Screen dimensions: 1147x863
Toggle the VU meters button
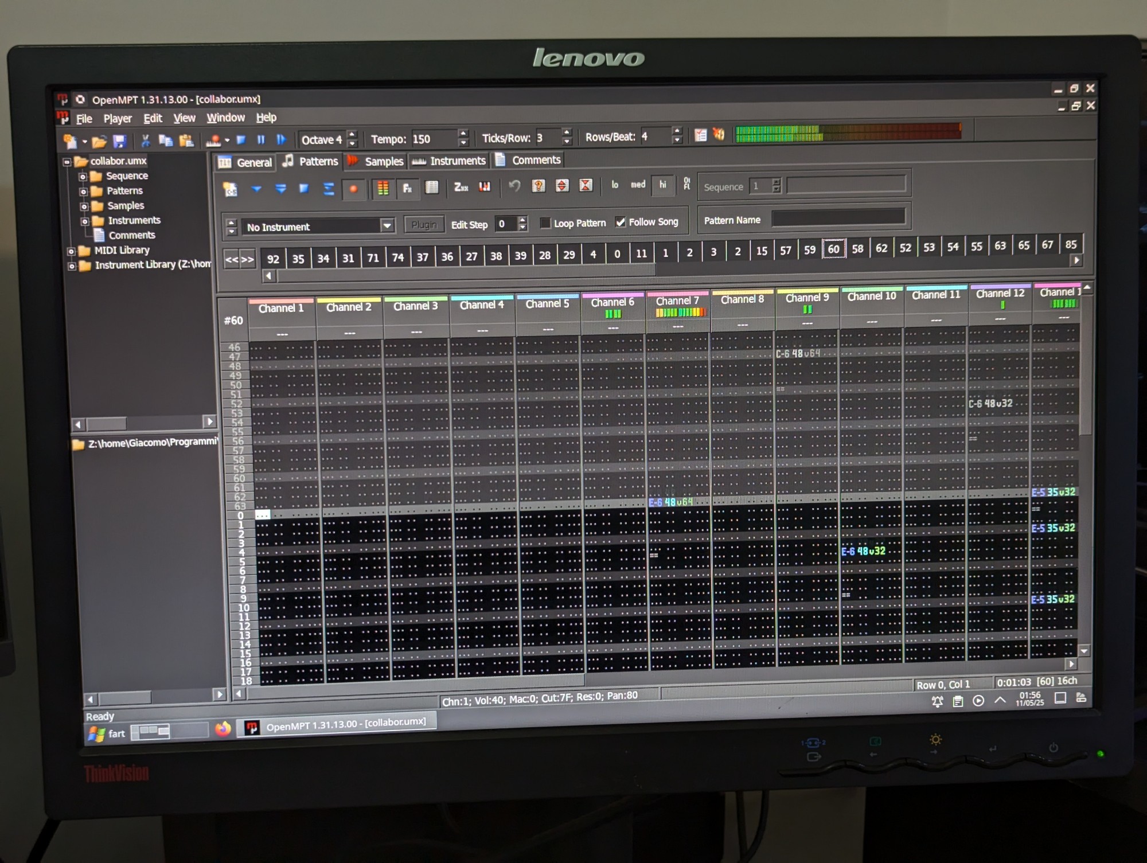pos(383,188)
